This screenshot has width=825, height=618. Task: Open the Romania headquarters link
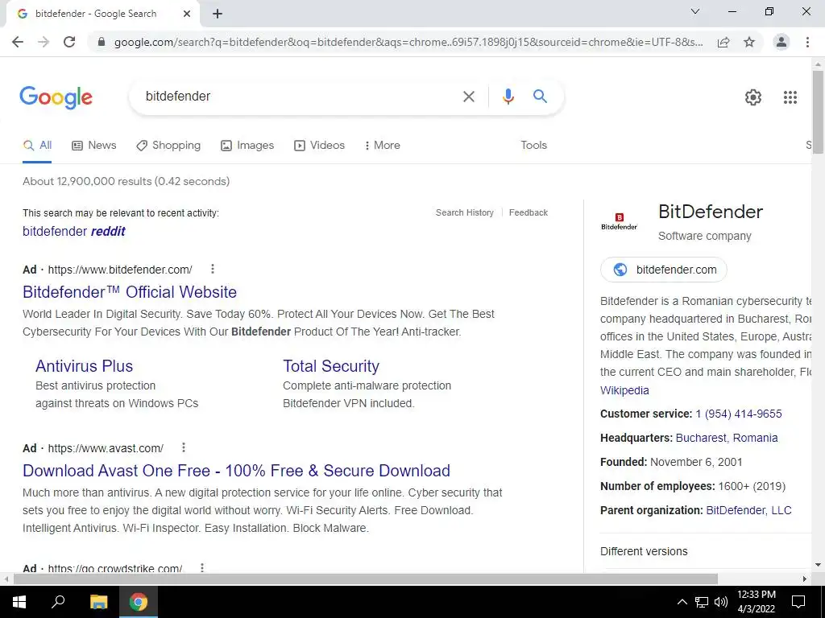click(756, 439)
